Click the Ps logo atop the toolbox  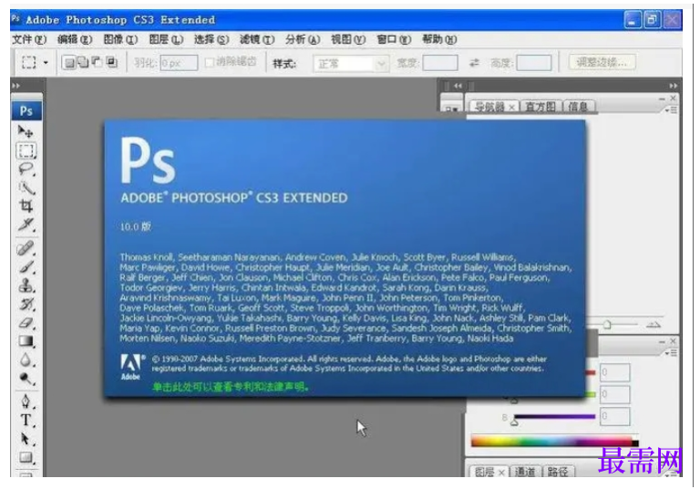(26, 110)
